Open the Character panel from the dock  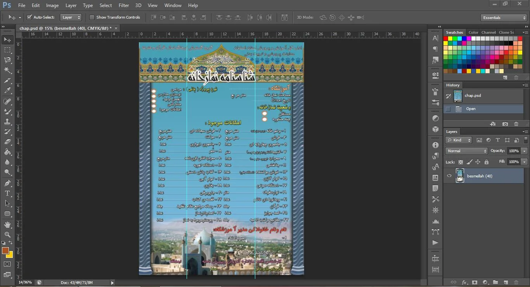point(435,38)
